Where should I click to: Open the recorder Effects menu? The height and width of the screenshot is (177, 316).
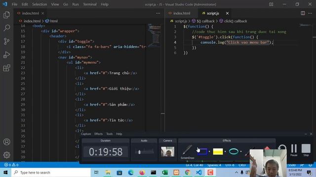[x=99, y=134]
